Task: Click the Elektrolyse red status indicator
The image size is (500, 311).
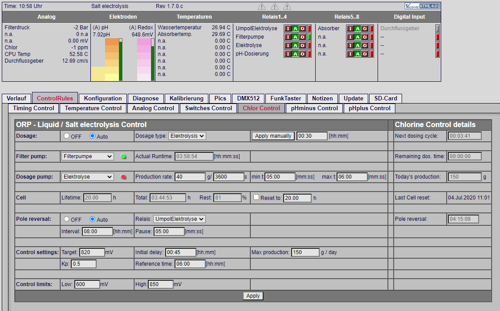Action: tap(309, 45)
